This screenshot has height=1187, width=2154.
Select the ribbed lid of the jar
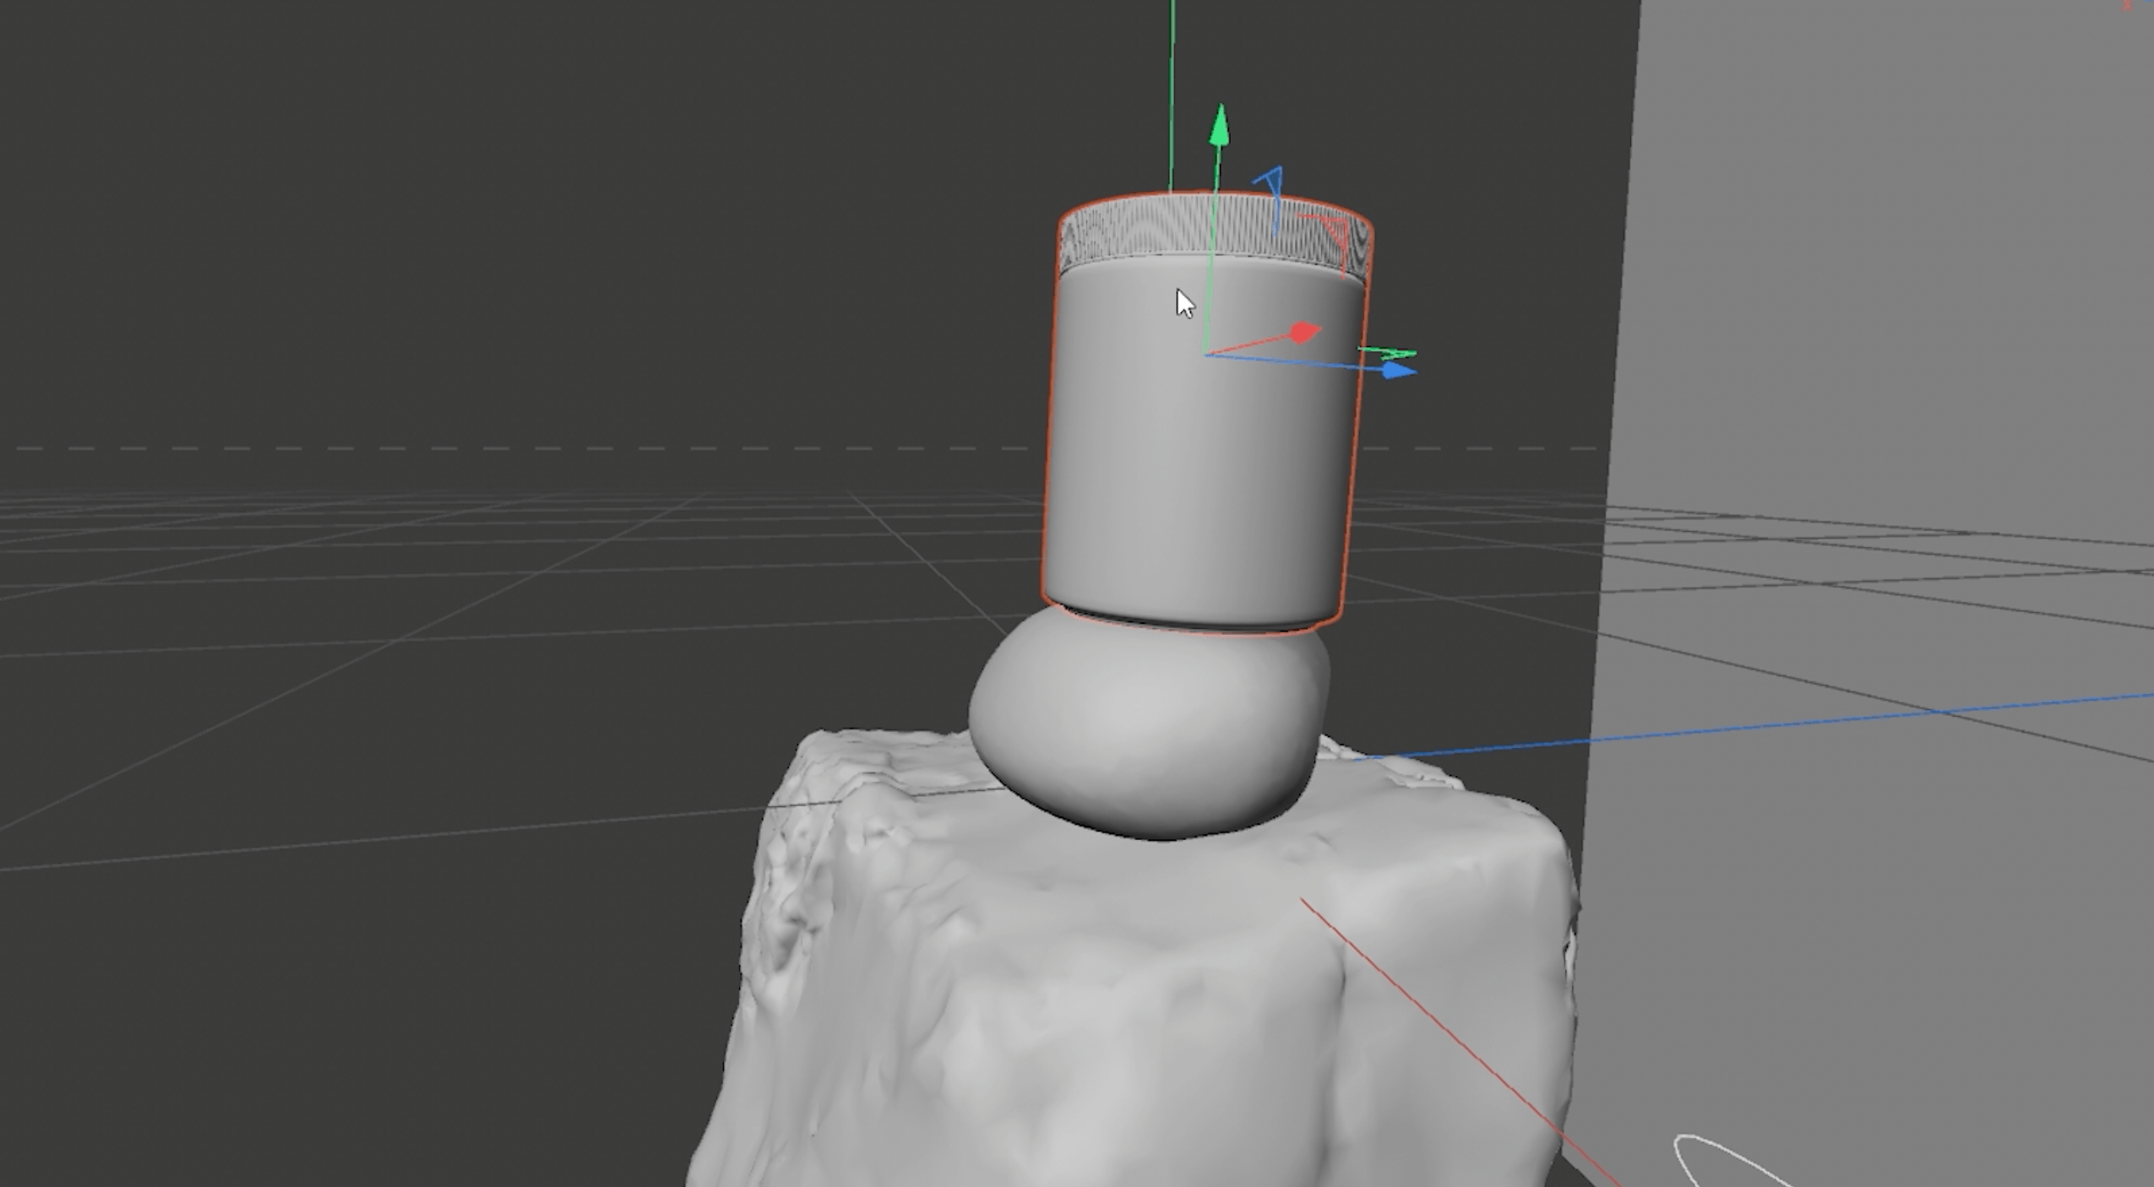click(x=1132, y=228)
